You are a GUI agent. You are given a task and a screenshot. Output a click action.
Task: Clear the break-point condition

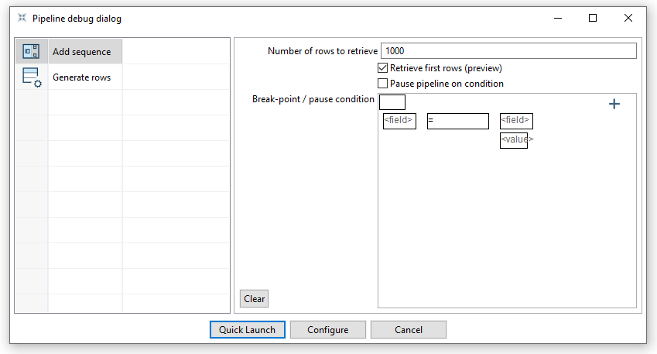pyautogui.click(x=254, y=299)
